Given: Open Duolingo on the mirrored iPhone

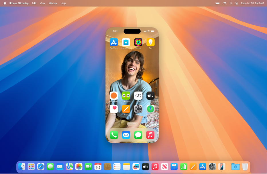Looking at the screenshot, I should pyautogui.click(x=126, y=95).
